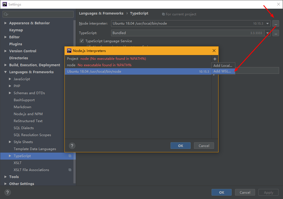Viewport: 283px width, 199px height.
Task: Click OK in the Settings window
Action: point(221,193)
